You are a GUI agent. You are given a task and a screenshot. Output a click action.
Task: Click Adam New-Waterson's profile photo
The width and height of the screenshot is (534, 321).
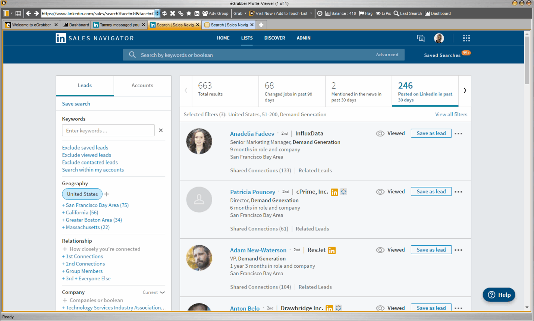click(x=199, y=258)
